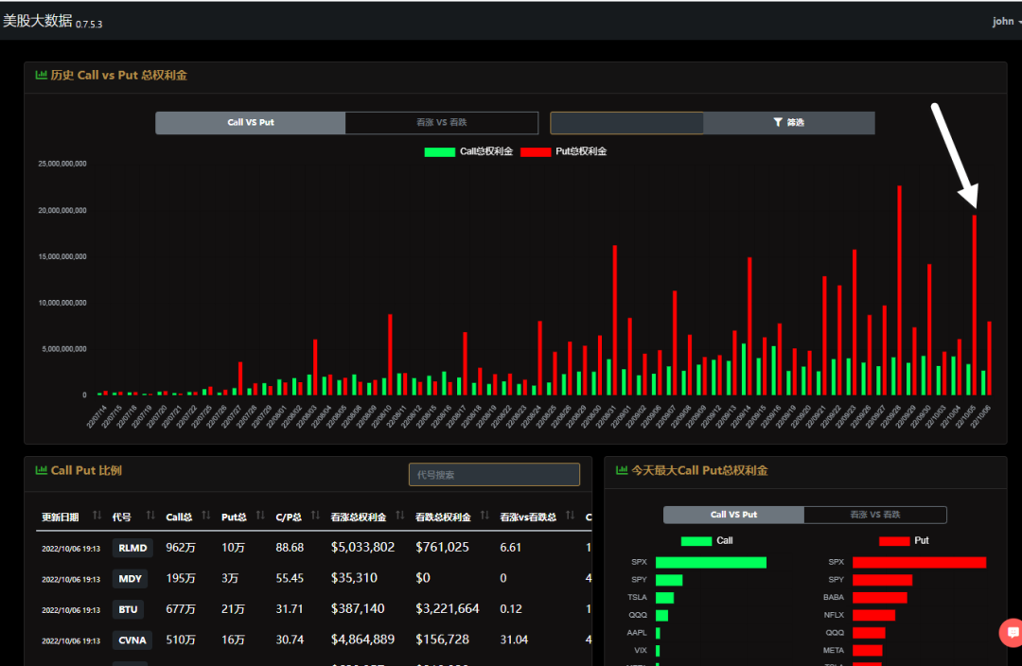Click the 962万 Call total cell

181,548
